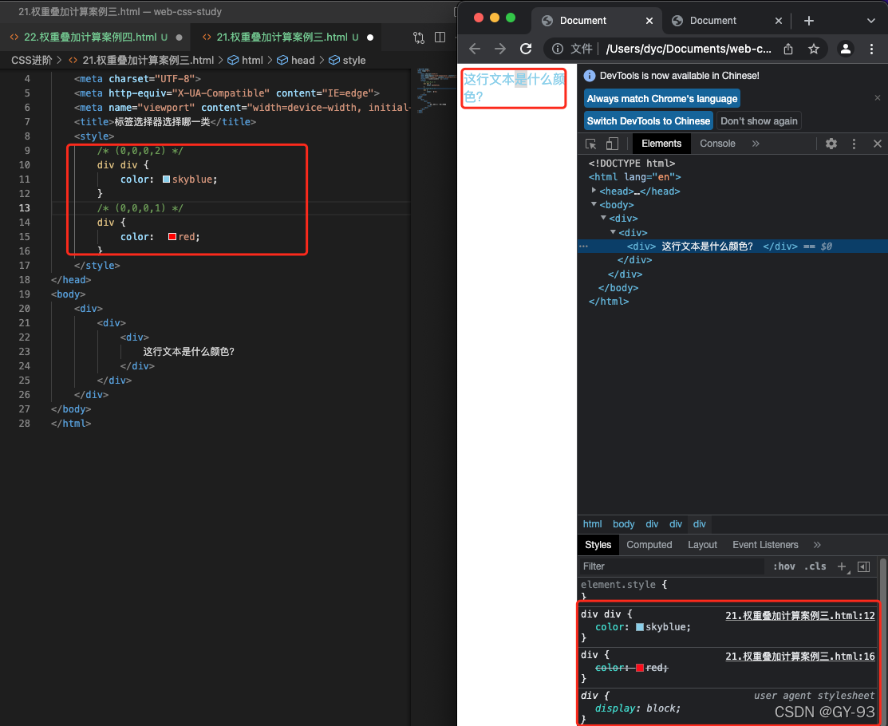
Task: Go forward in Chrome browser
Action: 500,49
